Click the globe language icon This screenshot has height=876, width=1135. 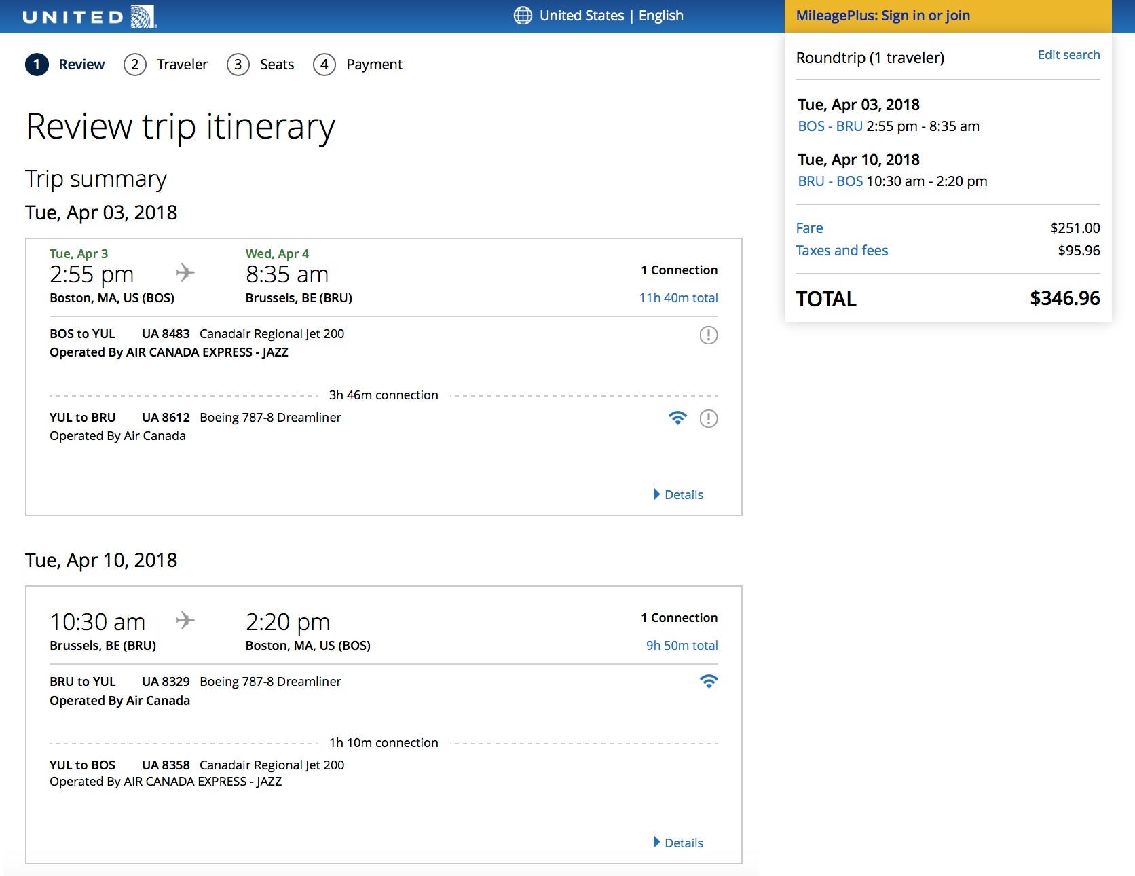coord(522,16)
